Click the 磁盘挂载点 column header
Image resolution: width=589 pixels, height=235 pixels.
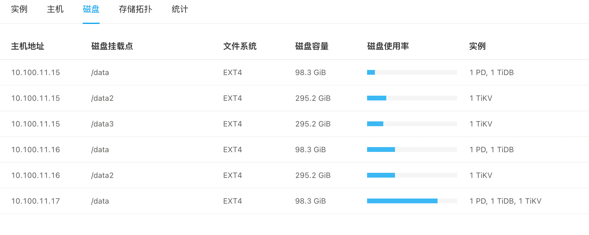click(x=112, y=46)
